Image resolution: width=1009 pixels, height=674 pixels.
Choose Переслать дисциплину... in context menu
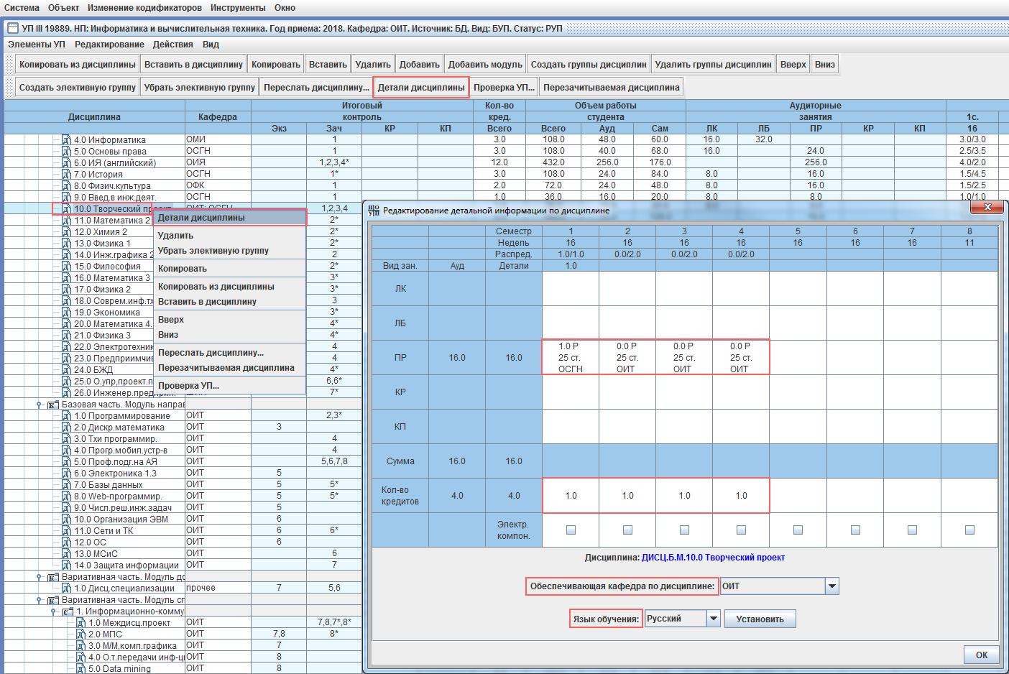(x=230, y=353)
